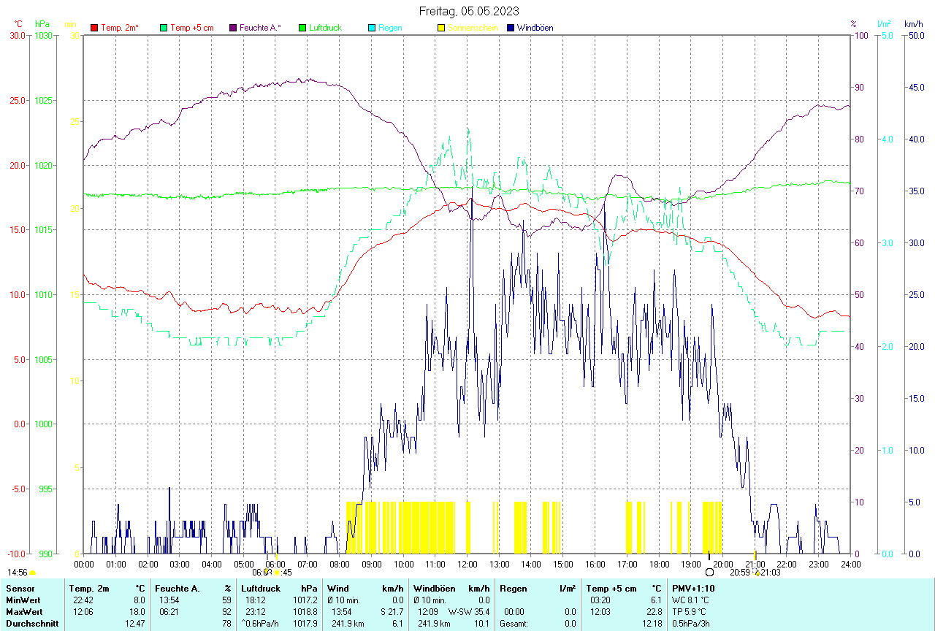Select the 'Regen' legend label
935x631 pixels.
390,28
